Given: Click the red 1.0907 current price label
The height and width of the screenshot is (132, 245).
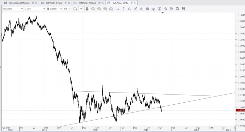Looking at the screenshot, I should tap(240, 110).
